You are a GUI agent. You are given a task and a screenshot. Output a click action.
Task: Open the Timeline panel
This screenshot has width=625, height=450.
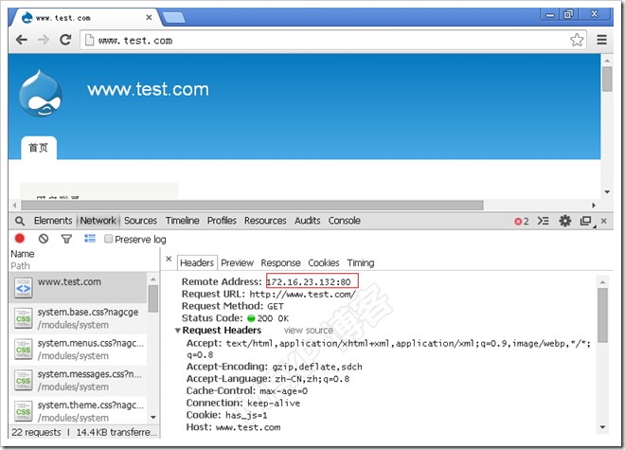click(x=182, y=221)
